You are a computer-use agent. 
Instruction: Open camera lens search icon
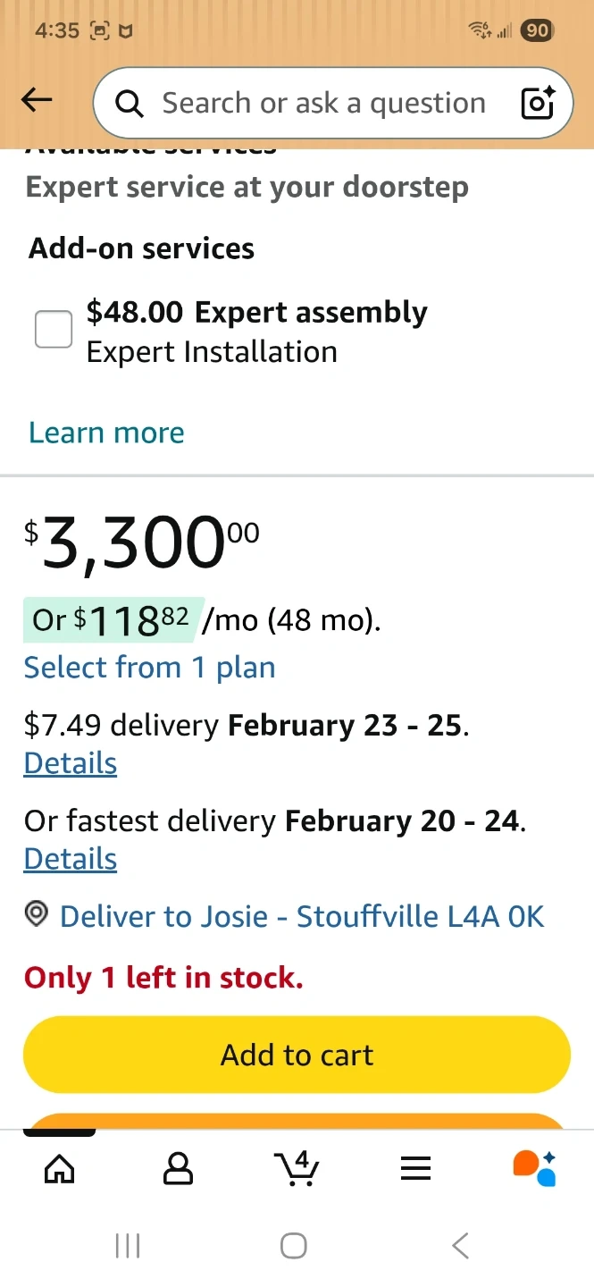pos(538,104)
